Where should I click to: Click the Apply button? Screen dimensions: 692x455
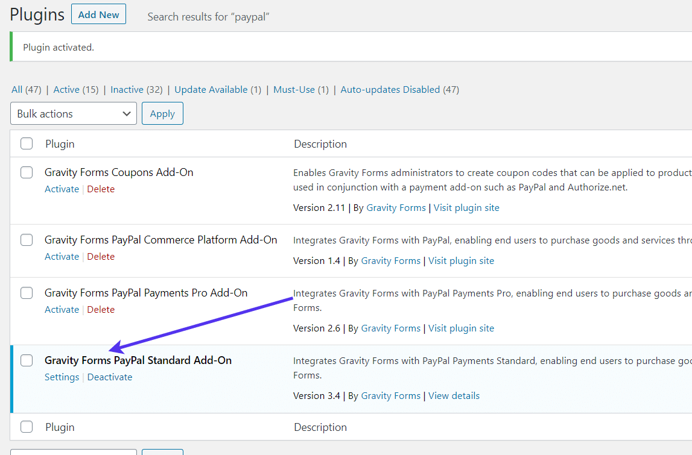162,113
